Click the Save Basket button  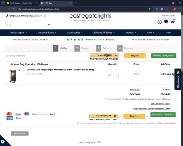(x=20, y=133)
